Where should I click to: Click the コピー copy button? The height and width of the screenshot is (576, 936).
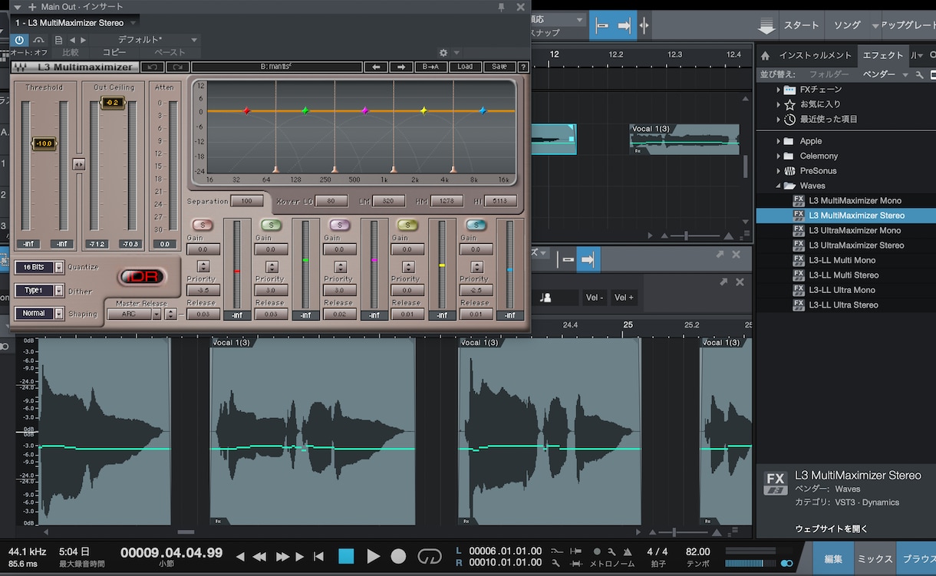(x=114, y=52)
